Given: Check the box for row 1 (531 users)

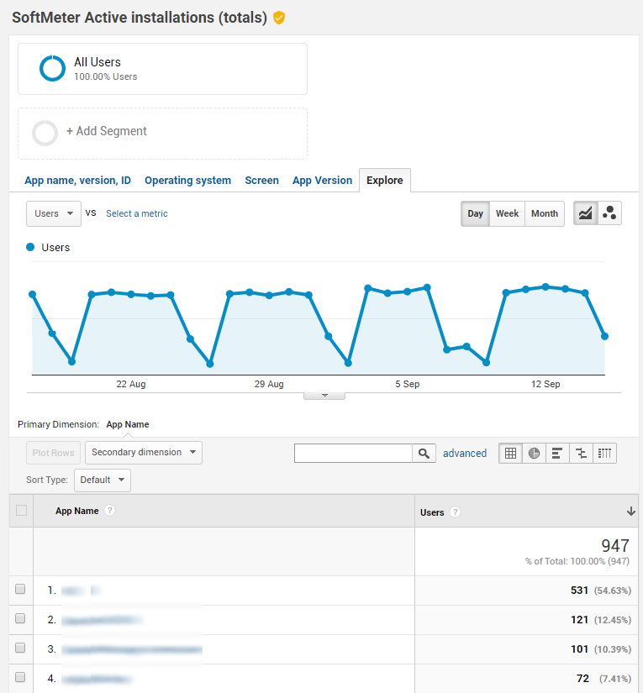Looking at the screenshot, I should coord(20,589).
